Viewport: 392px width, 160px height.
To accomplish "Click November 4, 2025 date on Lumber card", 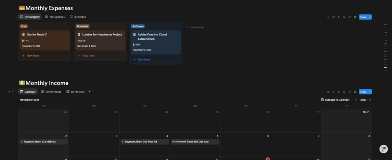I will 87,46.
